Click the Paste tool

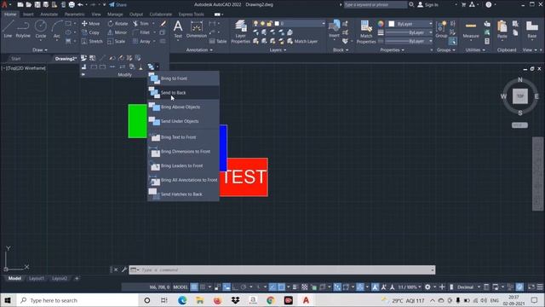[502, 30]
